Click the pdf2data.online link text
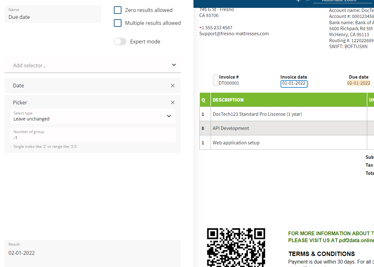 coord(356,240)
